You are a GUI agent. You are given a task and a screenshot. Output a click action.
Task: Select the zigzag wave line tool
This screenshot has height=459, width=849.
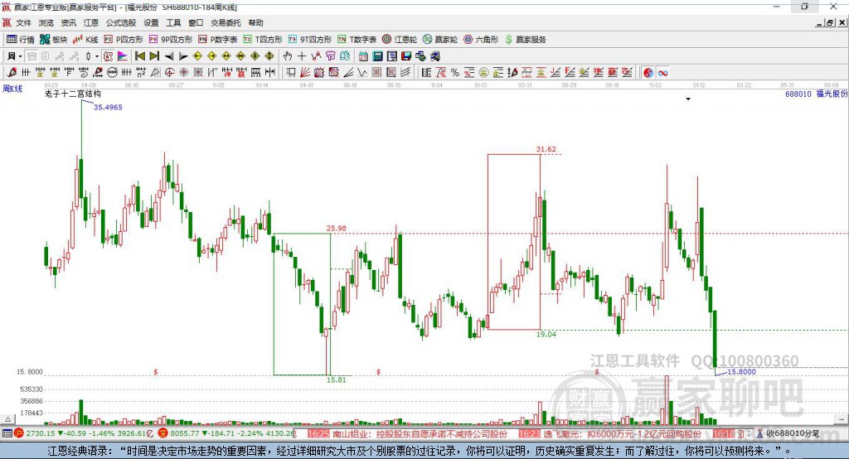tap(316, 56)
